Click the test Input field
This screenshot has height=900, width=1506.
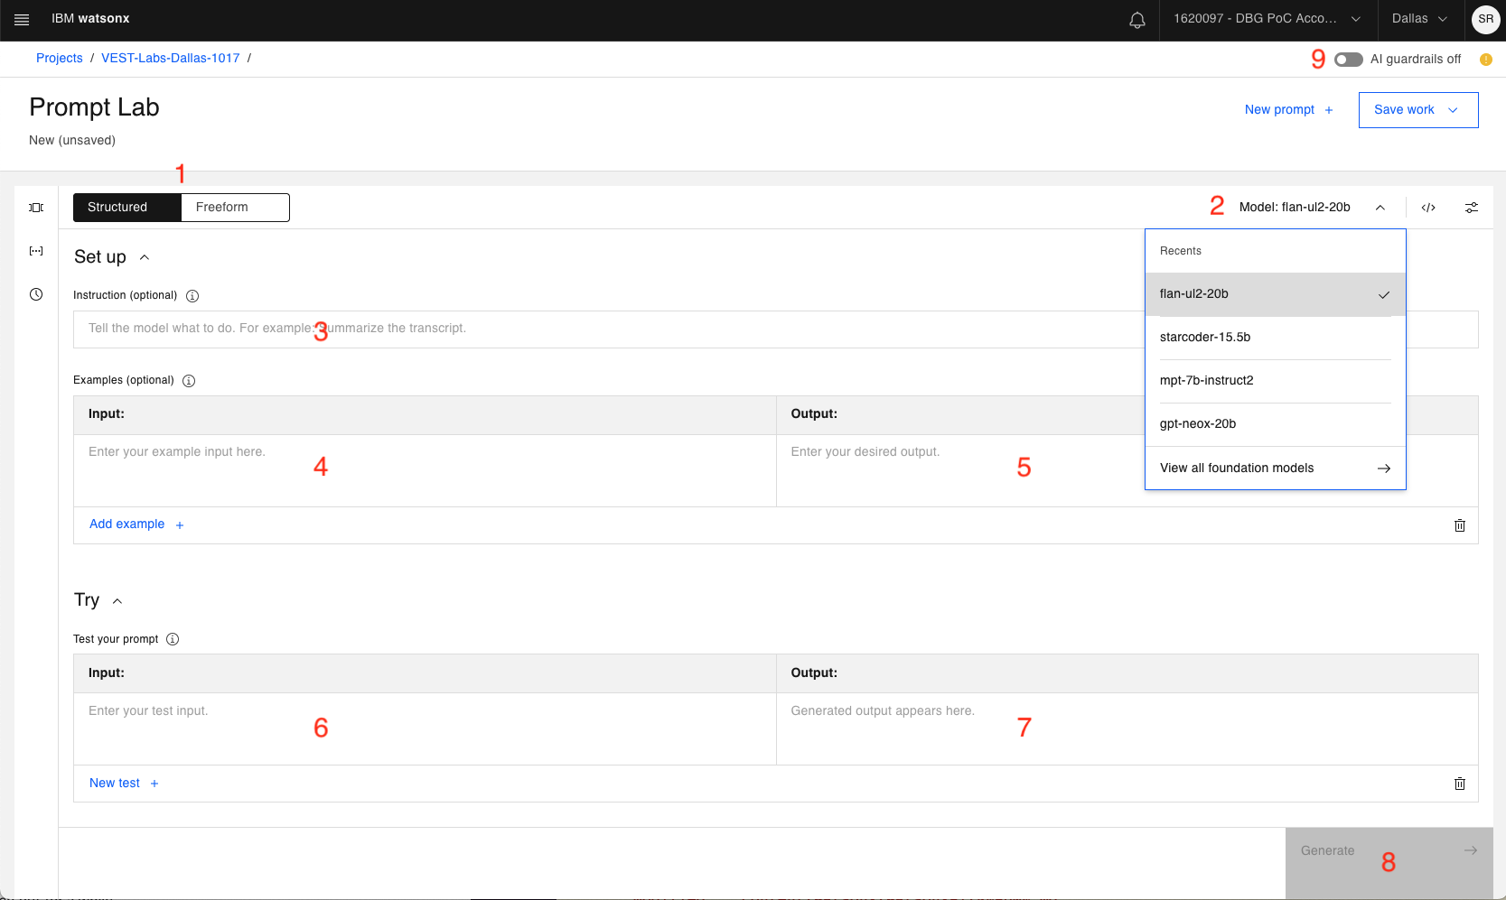coord(425,729)
